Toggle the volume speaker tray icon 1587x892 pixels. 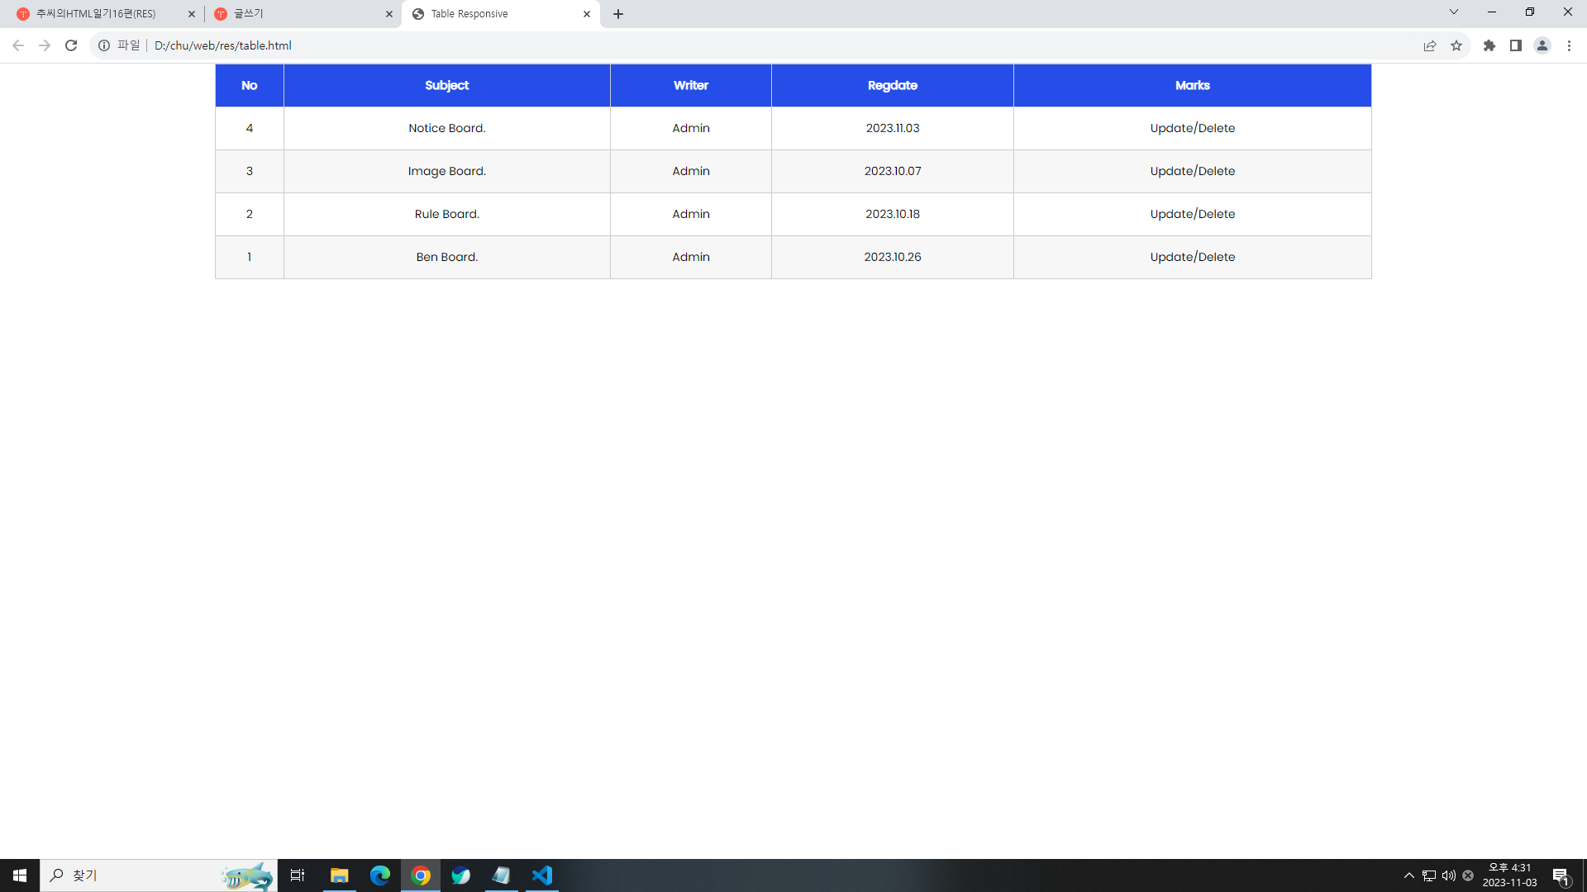coord(1448,875)
